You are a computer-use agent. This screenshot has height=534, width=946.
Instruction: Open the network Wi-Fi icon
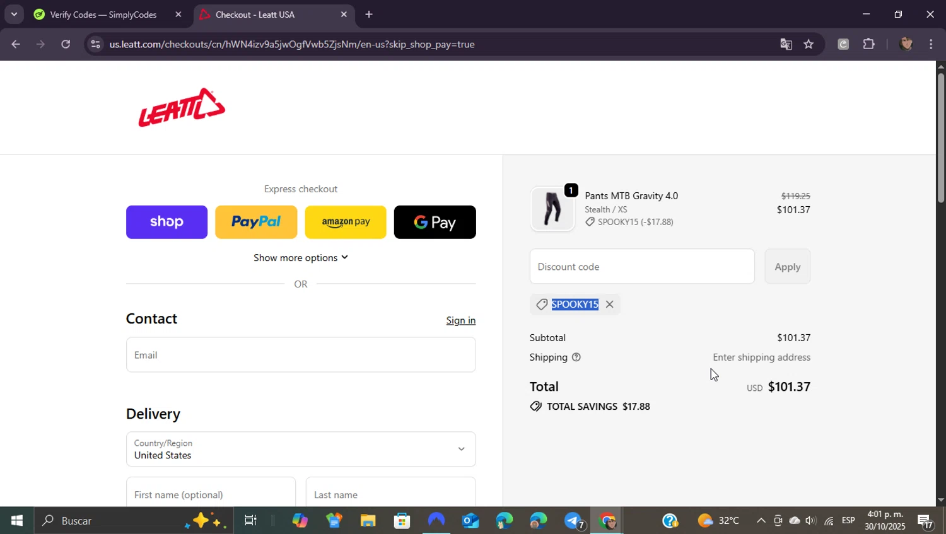829,521
